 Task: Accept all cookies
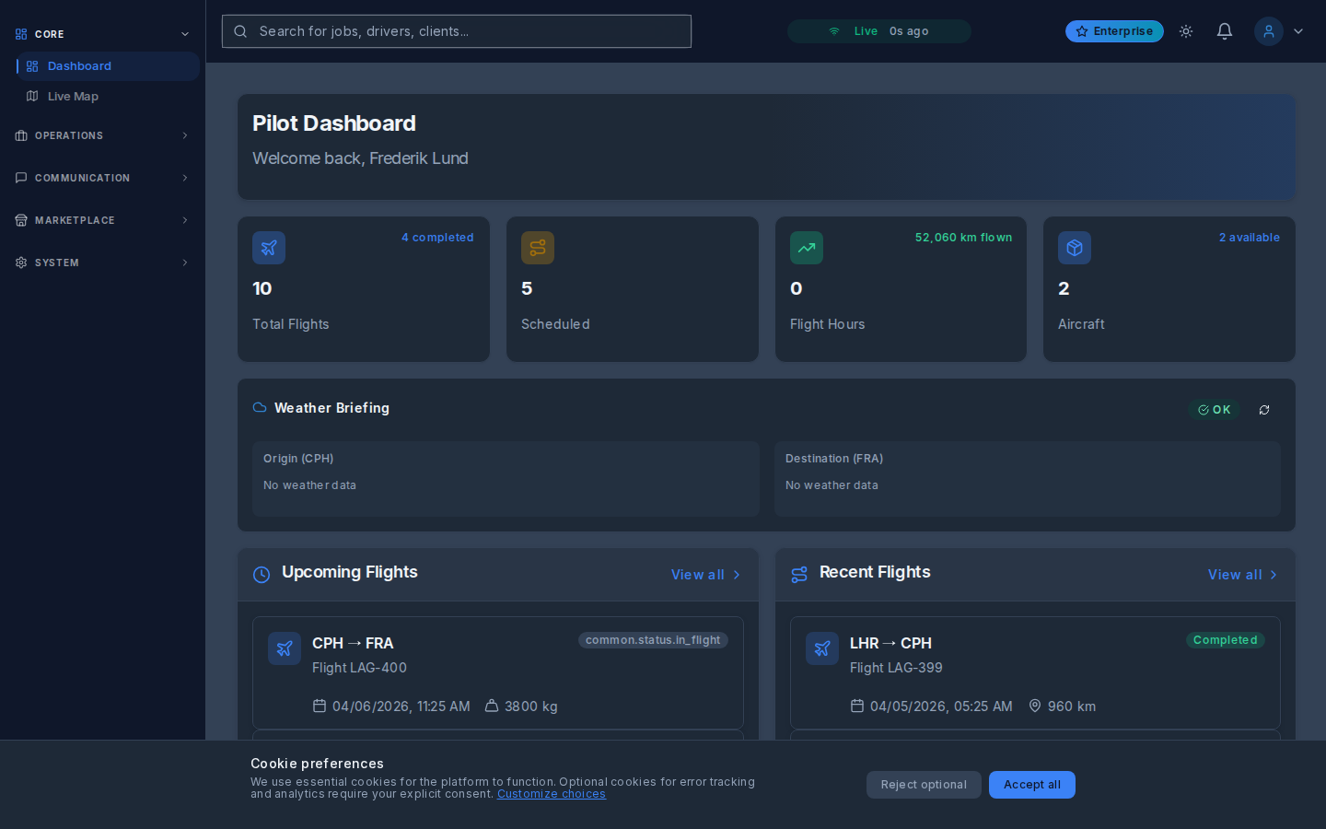click(1031, 785)
